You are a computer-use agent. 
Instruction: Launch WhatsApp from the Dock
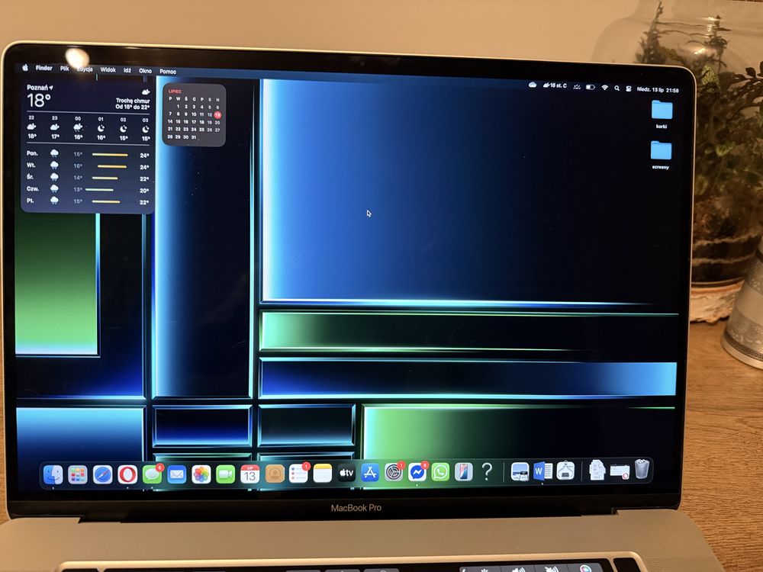[440, 472]
